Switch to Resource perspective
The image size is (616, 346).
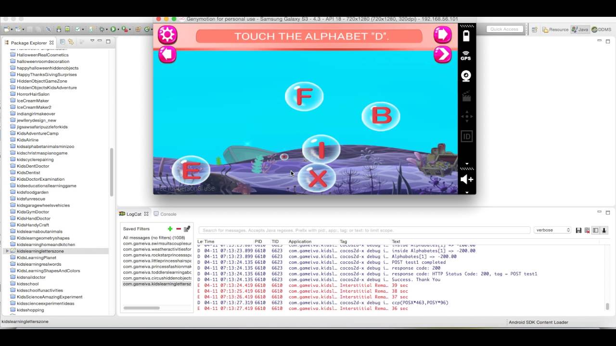[x=555, y=29]
